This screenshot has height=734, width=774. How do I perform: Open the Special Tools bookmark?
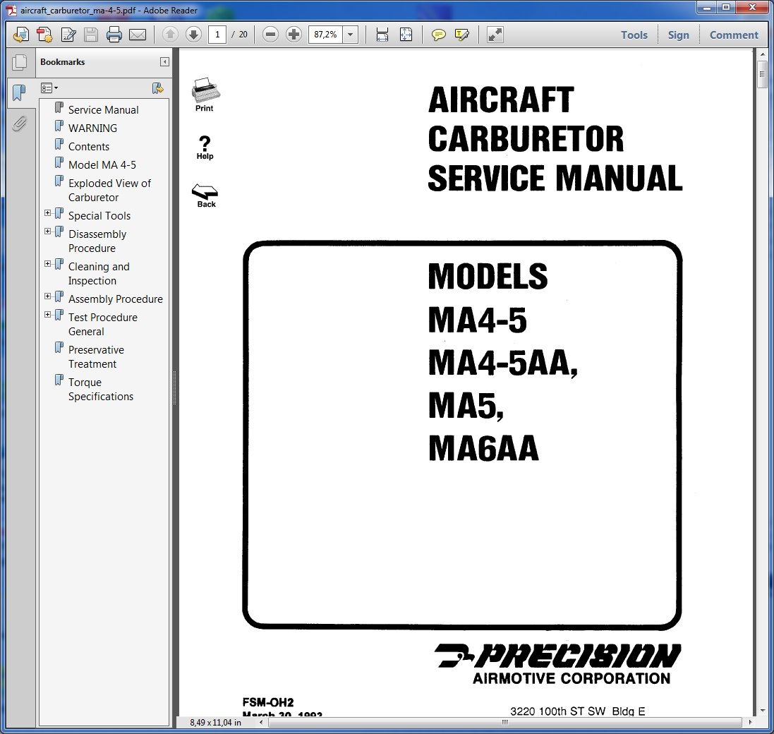pyautogui.click(x=99, y=216)
